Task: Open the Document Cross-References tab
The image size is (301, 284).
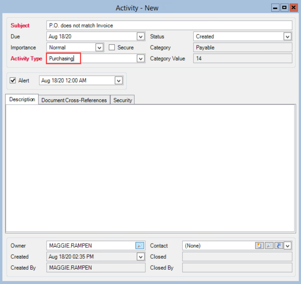Action: click(x=74, y=100)
